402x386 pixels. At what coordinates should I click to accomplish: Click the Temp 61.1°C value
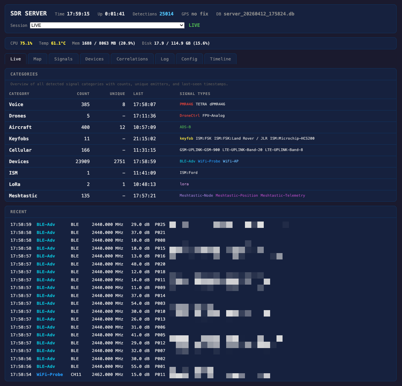point(58,43)
